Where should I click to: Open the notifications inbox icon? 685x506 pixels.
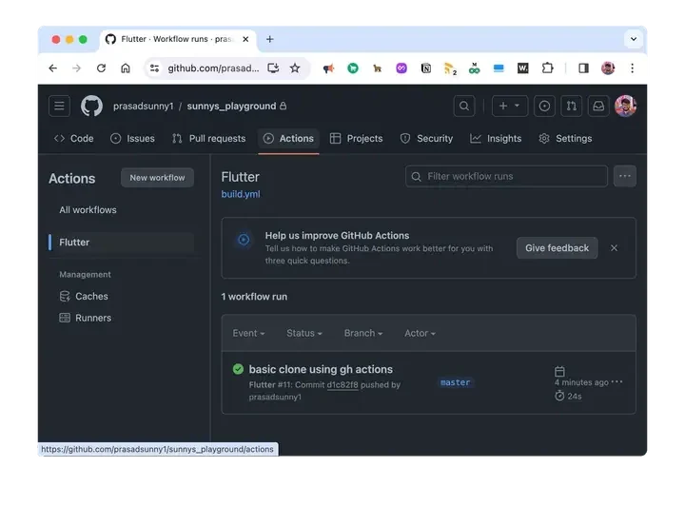[x=598, y=106]
